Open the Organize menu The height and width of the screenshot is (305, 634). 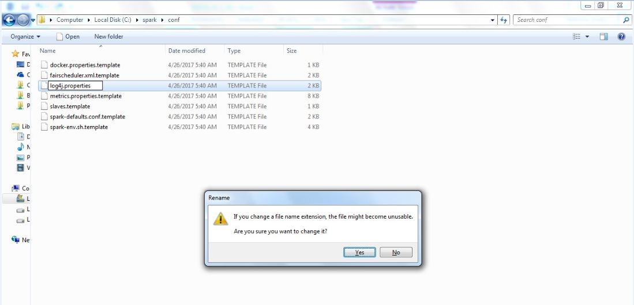click(x=25, y=36)
